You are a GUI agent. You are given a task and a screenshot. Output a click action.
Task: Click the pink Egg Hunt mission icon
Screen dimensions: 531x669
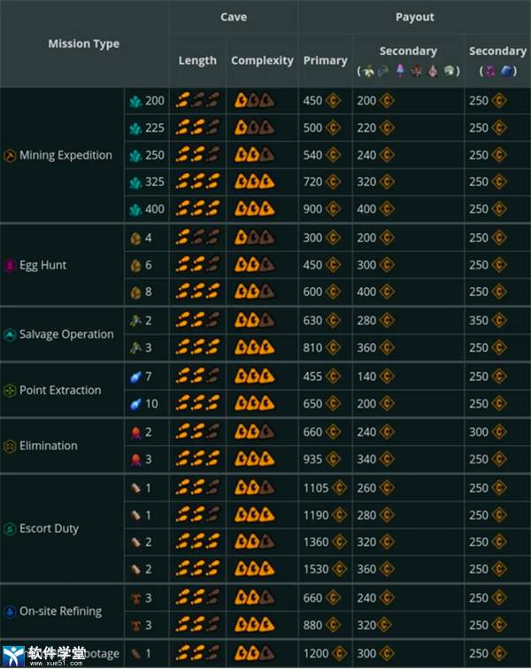pyautogui.click(x=11, y=265)
